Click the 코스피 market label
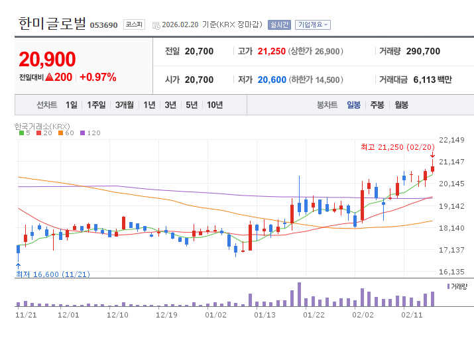The width and height of the screenshot is (474, 342). tap(134, 25)
